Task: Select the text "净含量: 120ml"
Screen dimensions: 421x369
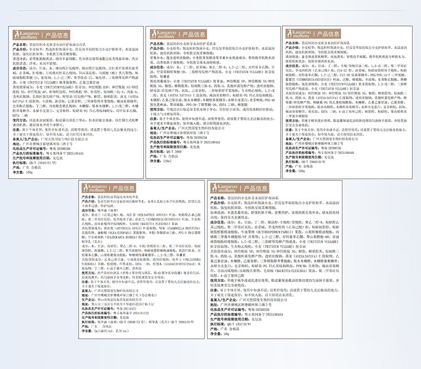Action: click(x=161, y=161)
